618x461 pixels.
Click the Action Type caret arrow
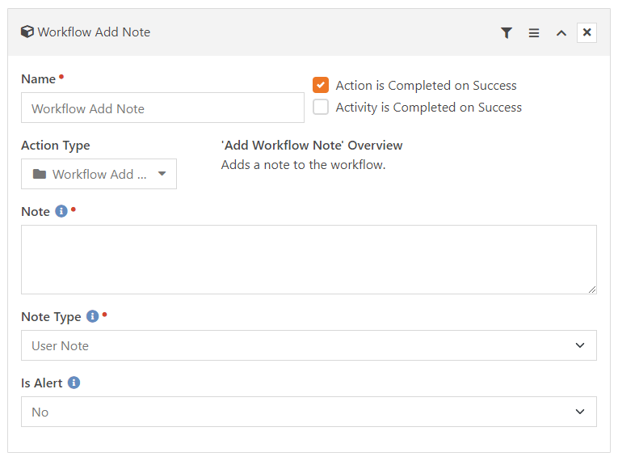click(162, 174)
